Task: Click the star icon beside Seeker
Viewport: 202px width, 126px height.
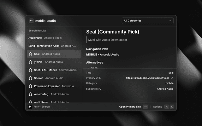Action: 31,78
